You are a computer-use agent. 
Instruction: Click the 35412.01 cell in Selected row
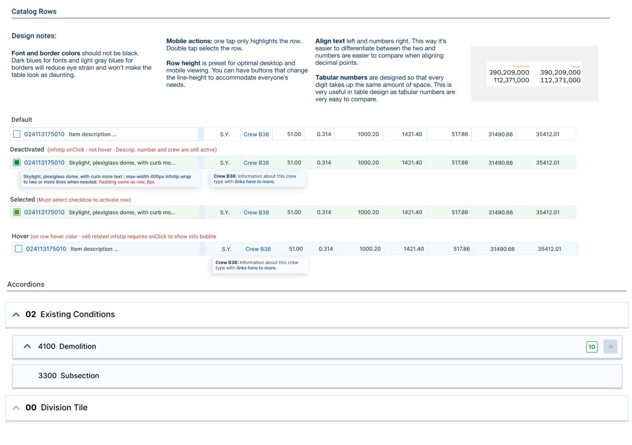(x=547, y=212)
